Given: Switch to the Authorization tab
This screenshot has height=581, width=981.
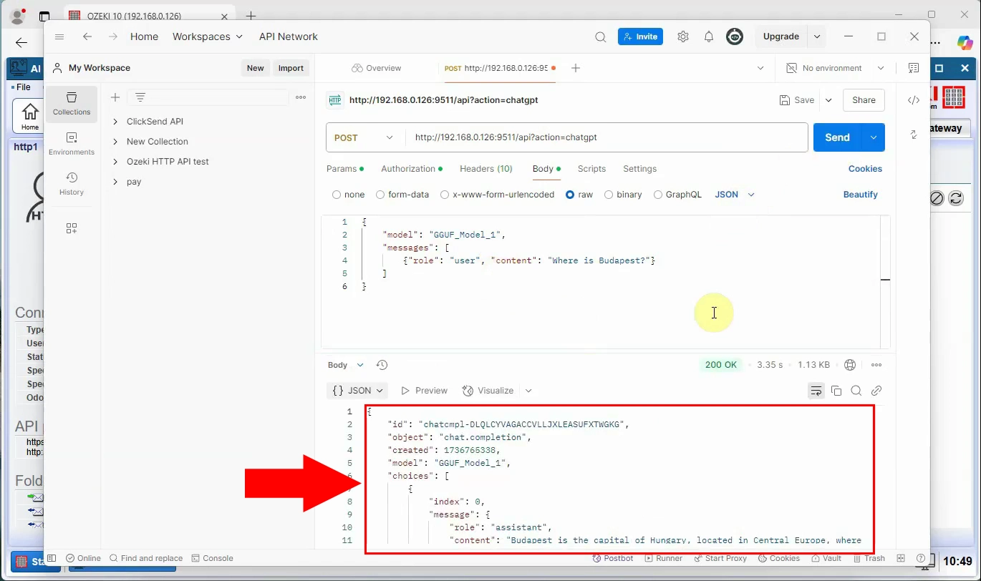Looking at the screenshot, I should click(x=411, y=169).
